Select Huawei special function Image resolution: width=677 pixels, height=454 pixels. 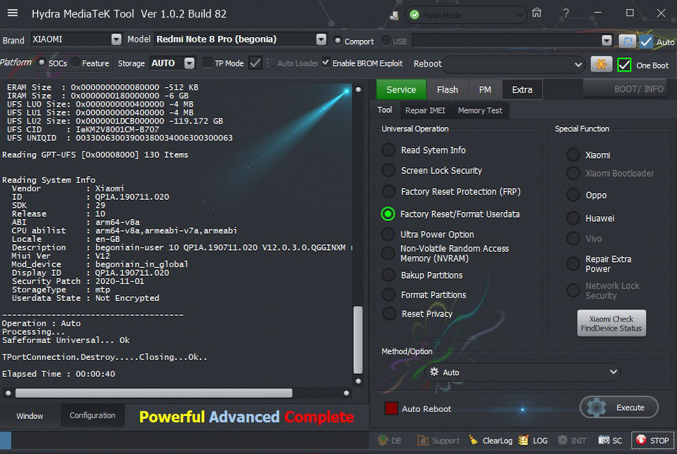click(x=573, y=218)
